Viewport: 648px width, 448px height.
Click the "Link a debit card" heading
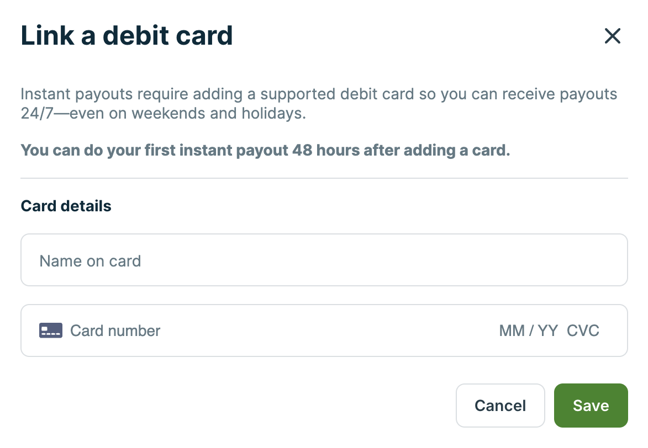[x=127, y=36]
